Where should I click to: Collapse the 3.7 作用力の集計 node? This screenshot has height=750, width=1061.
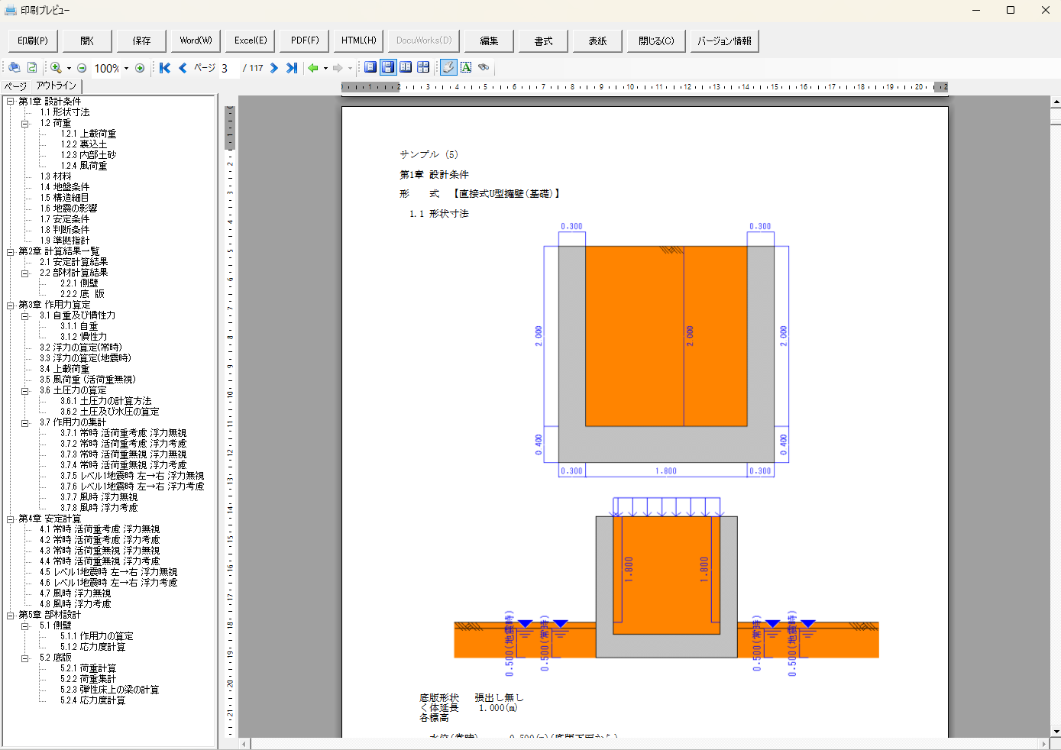click(x=24, y=422)
